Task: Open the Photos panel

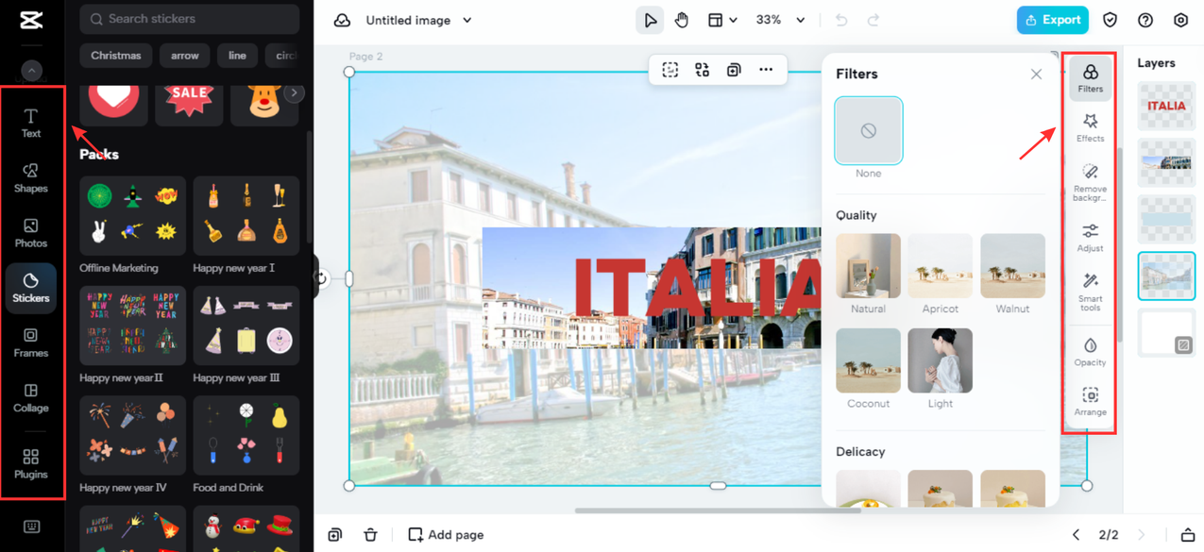Action: point(31,232)
